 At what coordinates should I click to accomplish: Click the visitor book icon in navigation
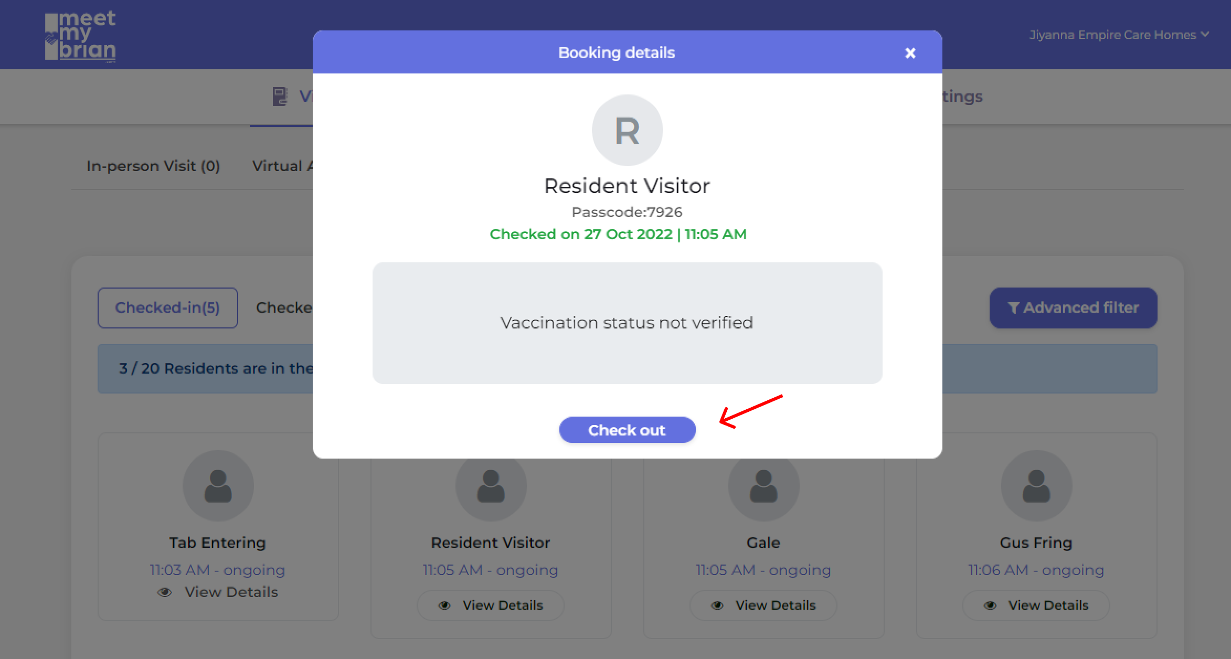(280, 97)
